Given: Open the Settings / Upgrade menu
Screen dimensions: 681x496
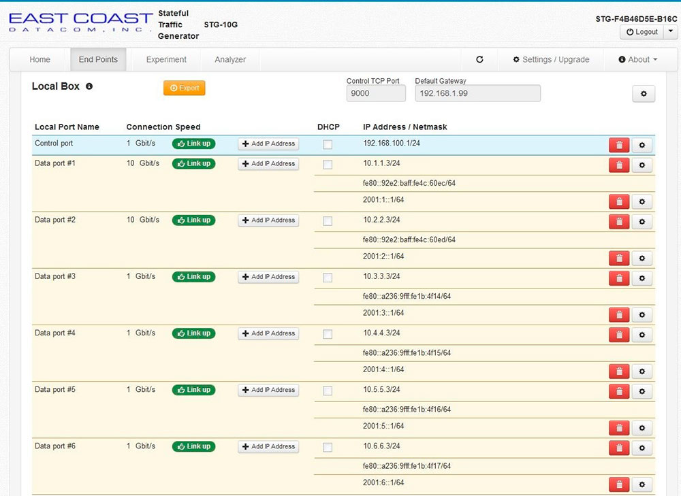Looking at the screenshot, I should tap(551, 59).
